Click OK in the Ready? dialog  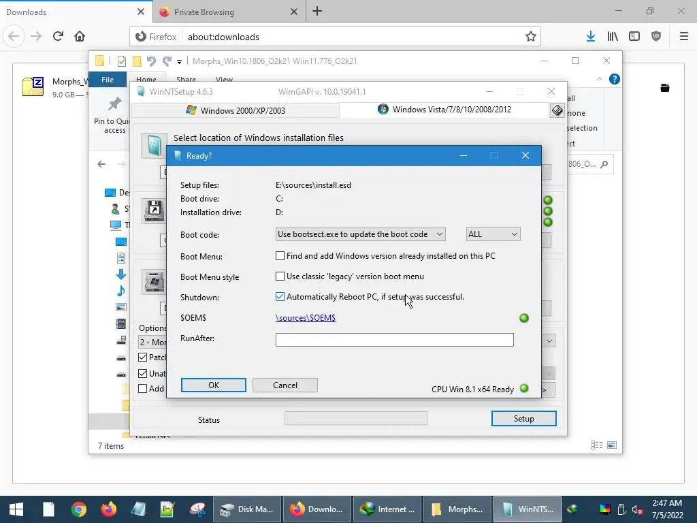(213, 385)
